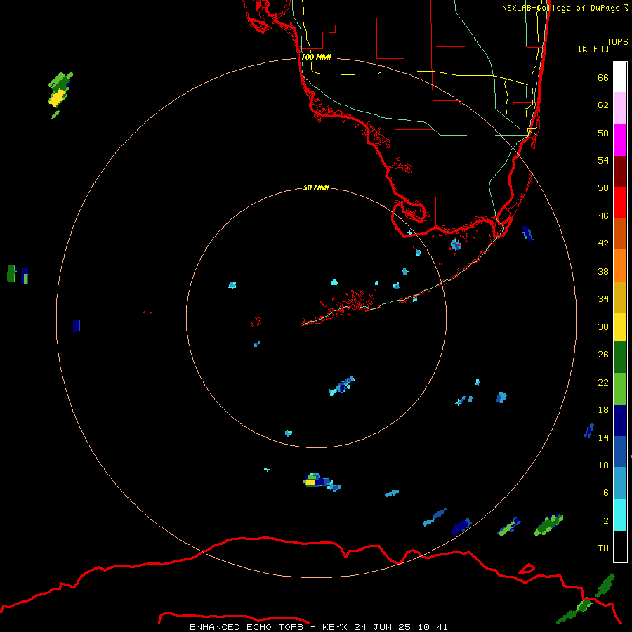Viewport: 632px width, 632px height.
Task: Click the 'TH' legend label
Action: click(x=603, y=548)
